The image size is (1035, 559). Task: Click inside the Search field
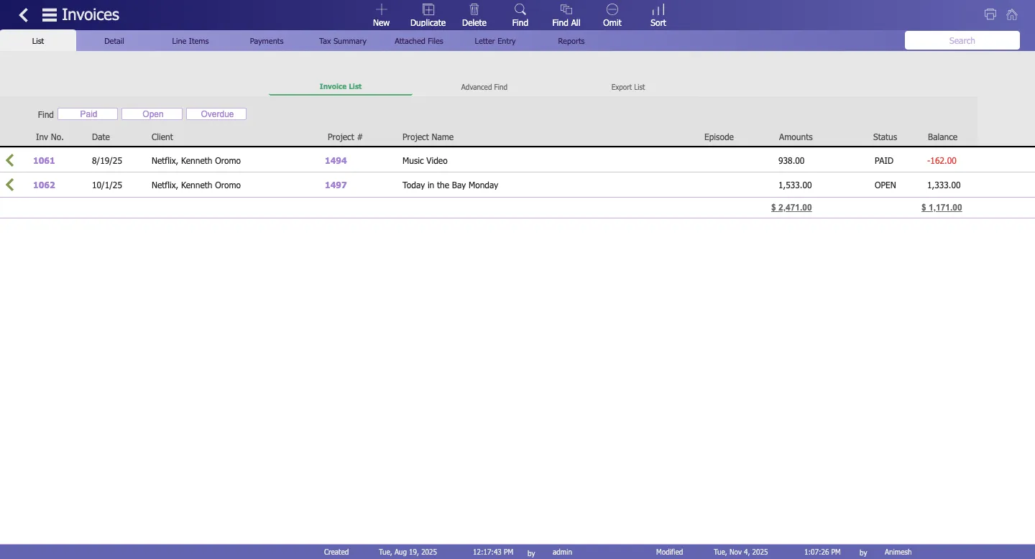pos(962,40)
